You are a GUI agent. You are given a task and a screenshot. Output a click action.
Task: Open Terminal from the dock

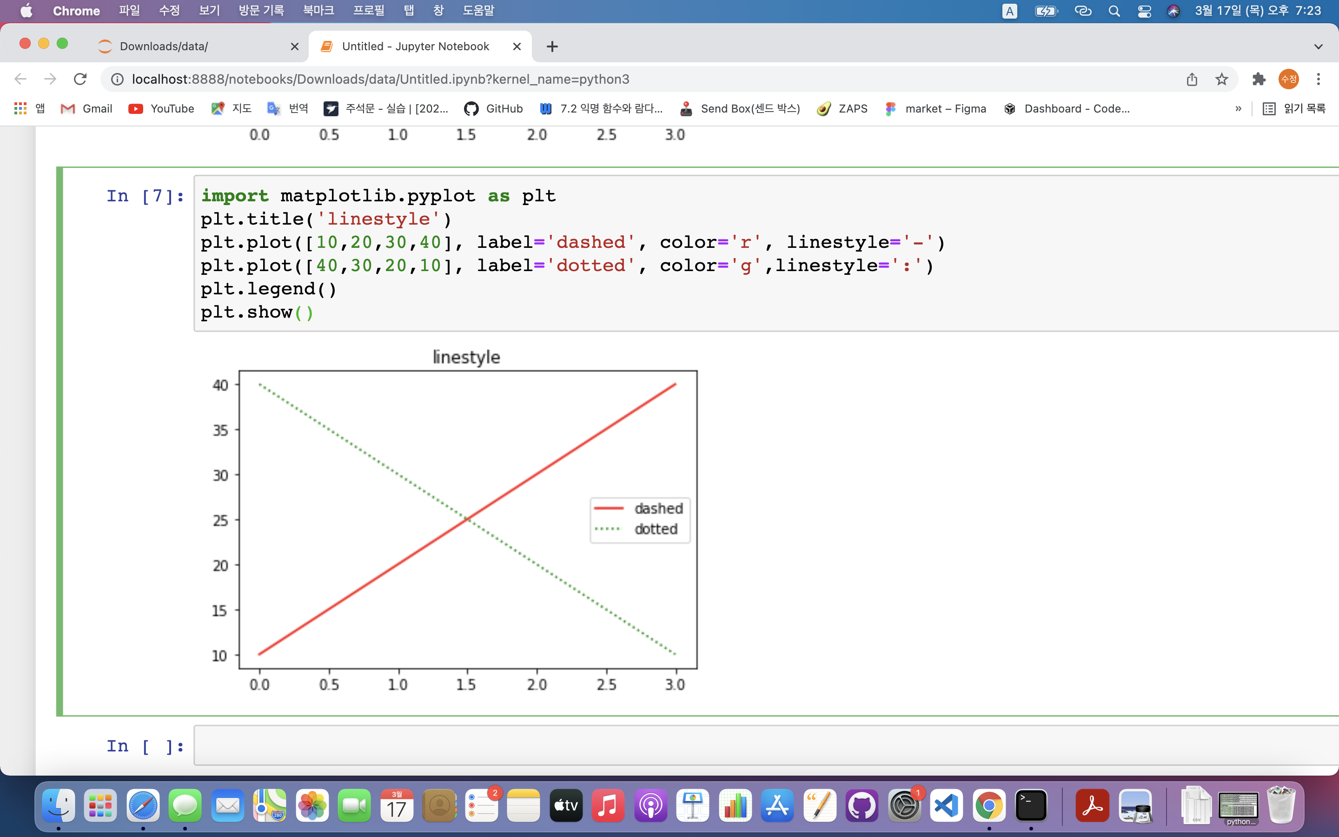[x=1031, y=805]
